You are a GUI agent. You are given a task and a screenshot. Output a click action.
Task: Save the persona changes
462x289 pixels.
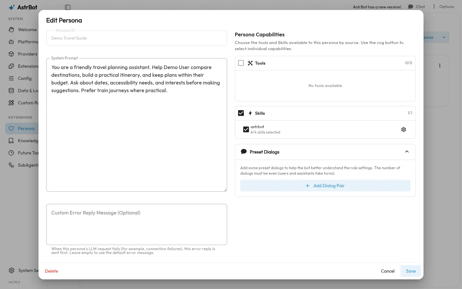(x=411, y=271)
